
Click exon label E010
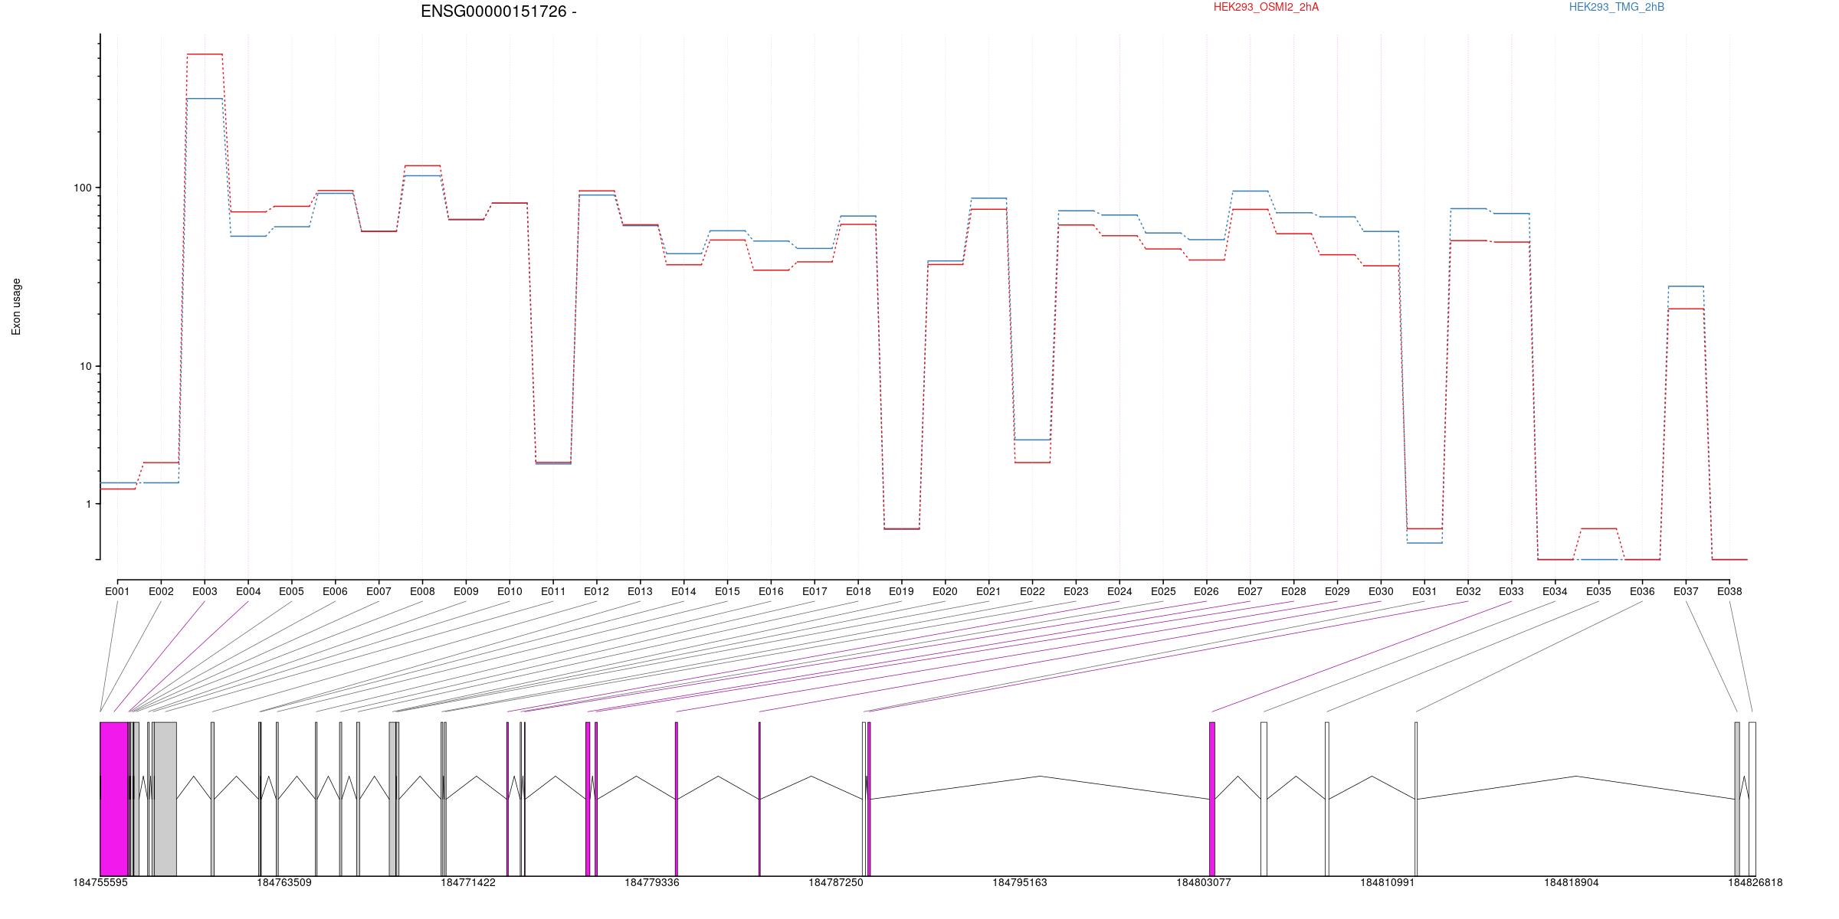[x=510, y=591]
